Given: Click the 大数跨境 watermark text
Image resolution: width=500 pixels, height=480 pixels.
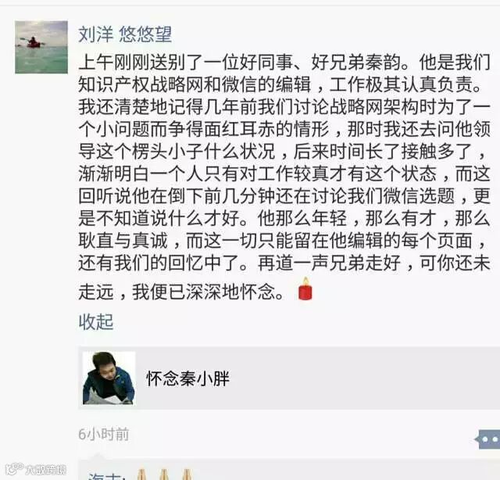Looking at the screenshot, I should coord(46,470).
